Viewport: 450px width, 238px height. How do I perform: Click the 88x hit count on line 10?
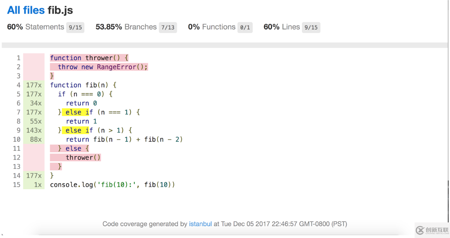point(36,140)
